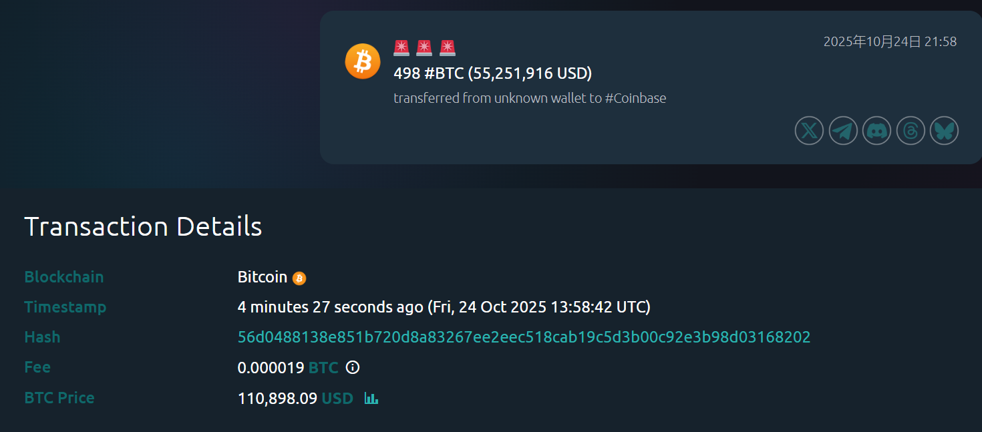
Task: Share the alert on Threads
Action: [x=911, y=130]
